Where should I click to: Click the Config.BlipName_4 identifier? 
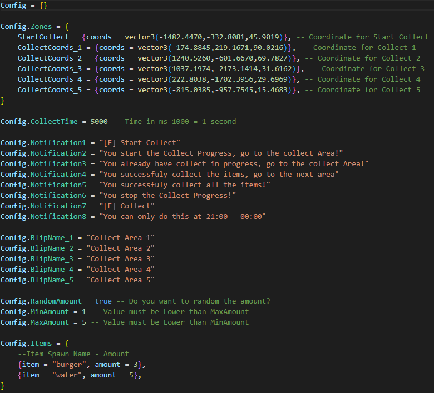[x=37, y=270]
